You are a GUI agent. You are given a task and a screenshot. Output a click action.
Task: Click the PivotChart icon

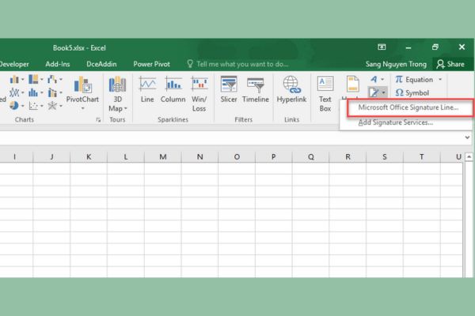point(82,85)
